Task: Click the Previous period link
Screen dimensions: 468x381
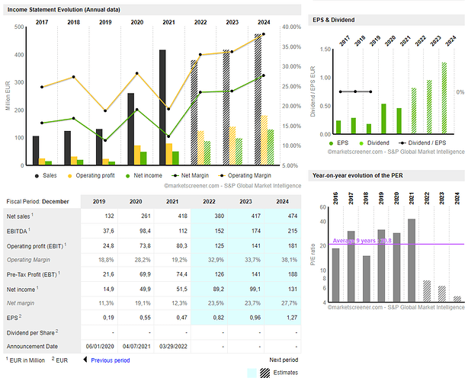Action: pos(111,360)
